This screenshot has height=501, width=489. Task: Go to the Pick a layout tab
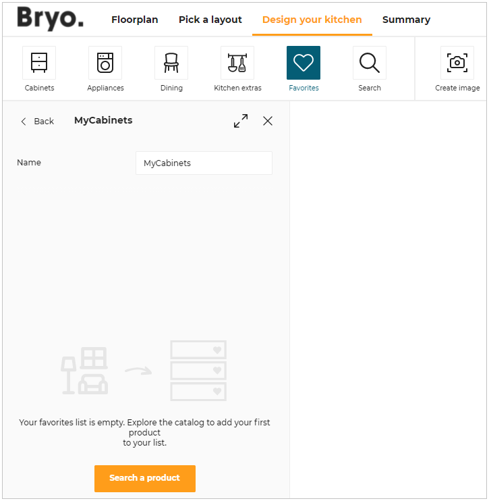(x=210, y=20)
